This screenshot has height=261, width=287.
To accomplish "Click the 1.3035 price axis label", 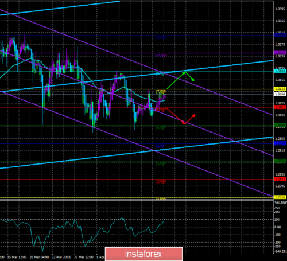I will (x=280, y=115).
